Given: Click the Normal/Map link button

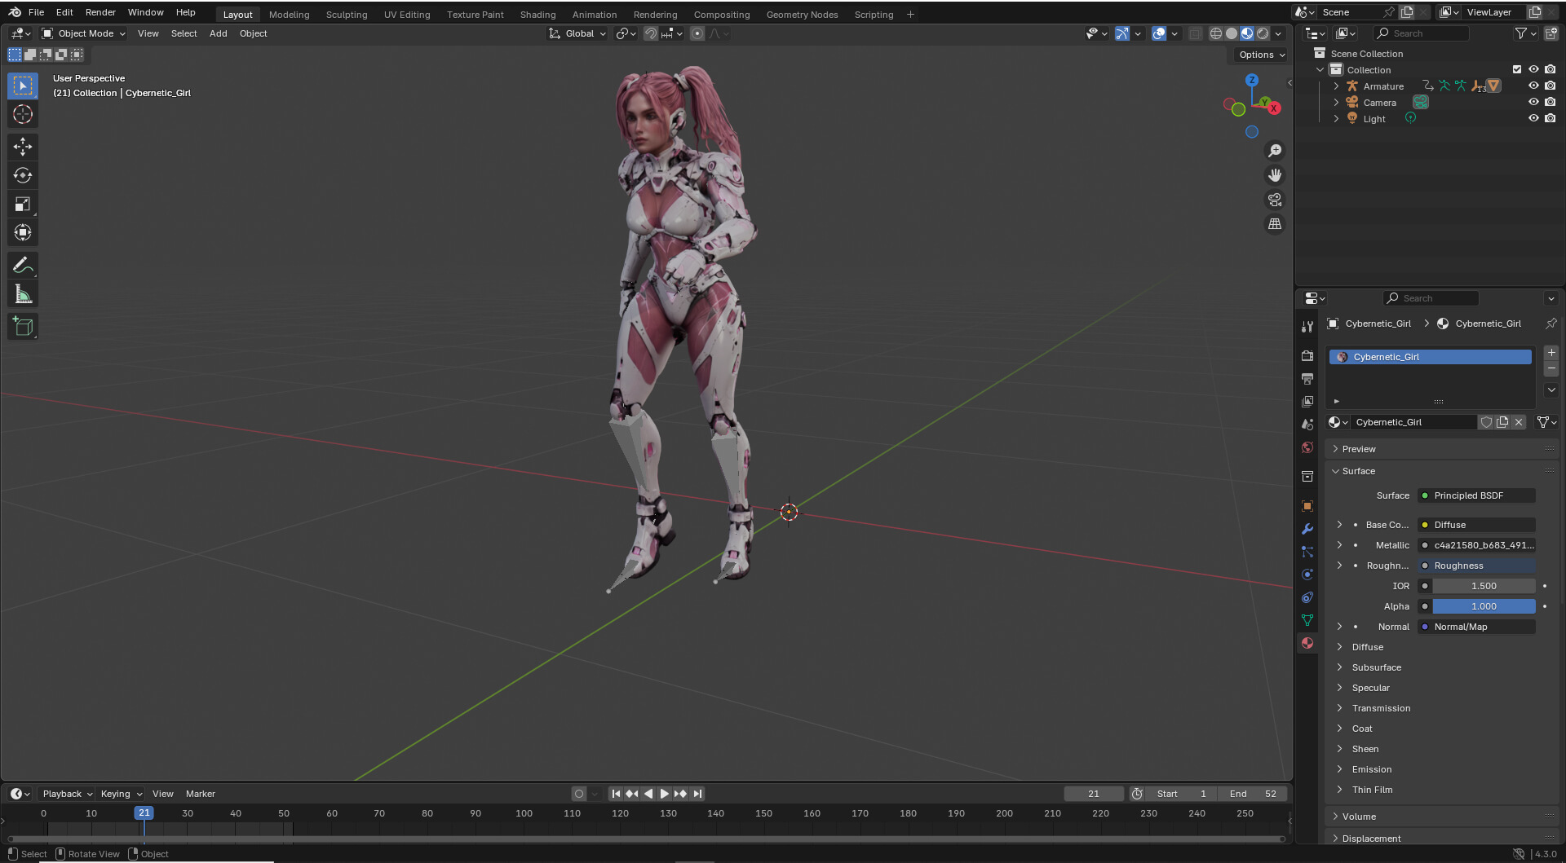Looking at the screenshot, I should 1476,627.
